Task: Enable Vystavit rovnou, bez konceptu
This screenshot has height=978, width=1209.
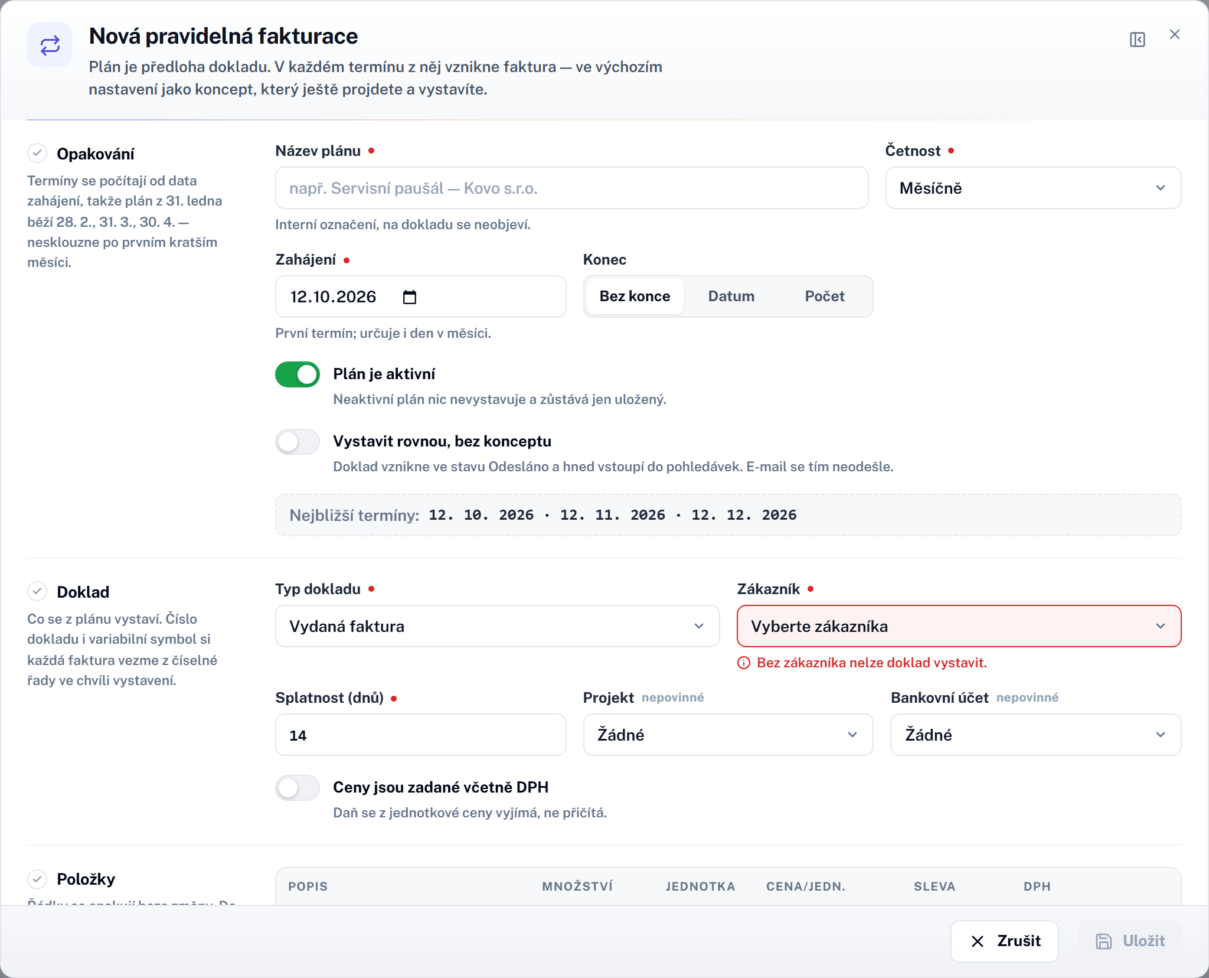Action: (298, 442)
